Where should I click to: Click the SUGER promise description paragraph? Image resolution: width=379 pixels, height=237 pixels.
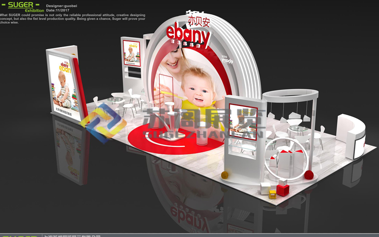(72, 19)
